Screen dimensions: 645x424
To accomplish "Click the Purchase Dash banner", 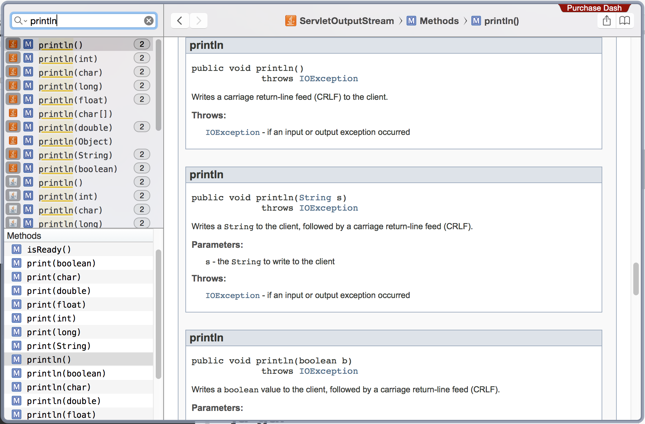I will coord(594,8).
